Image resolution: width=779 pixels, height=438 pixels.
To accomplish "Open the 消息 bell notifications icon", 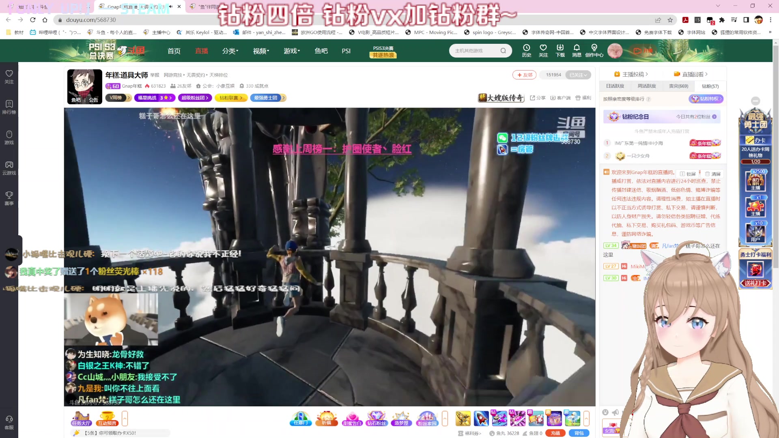I will (577, 51).
